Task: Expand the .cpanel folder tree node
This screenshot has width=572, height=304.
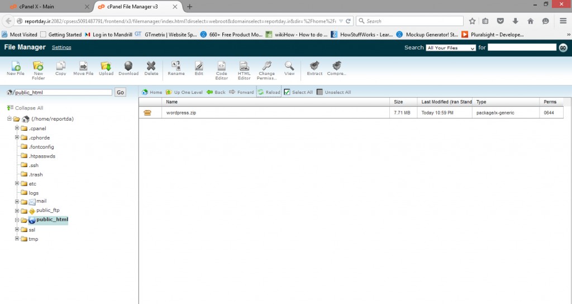Action: [x=17, y=128]
